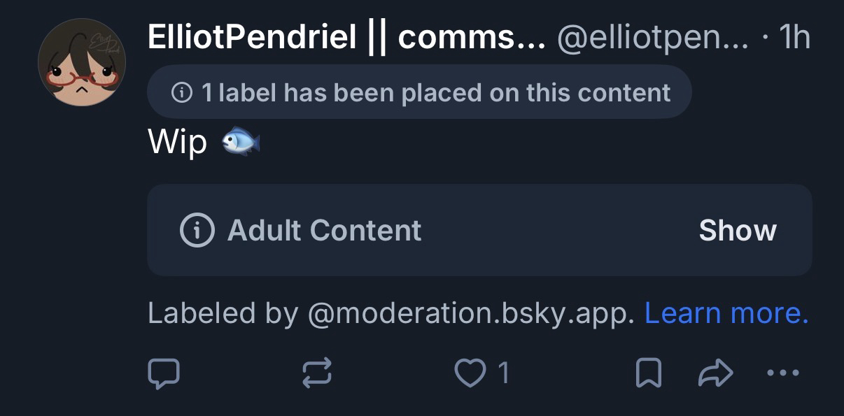
Task: Reply using the comment bubble icon
Action: 164,373
